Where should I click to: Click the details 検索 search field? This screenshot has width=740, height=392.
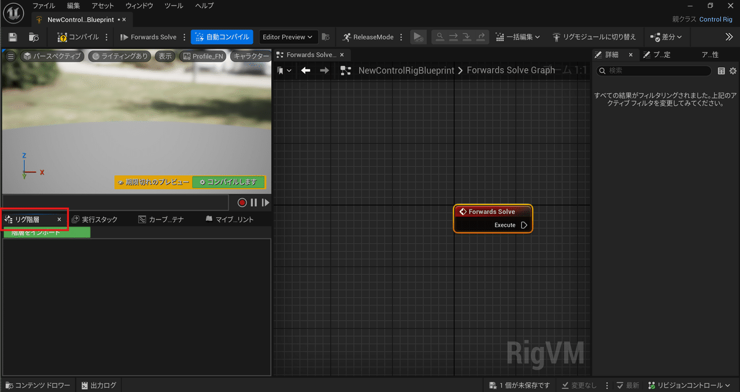654,71
